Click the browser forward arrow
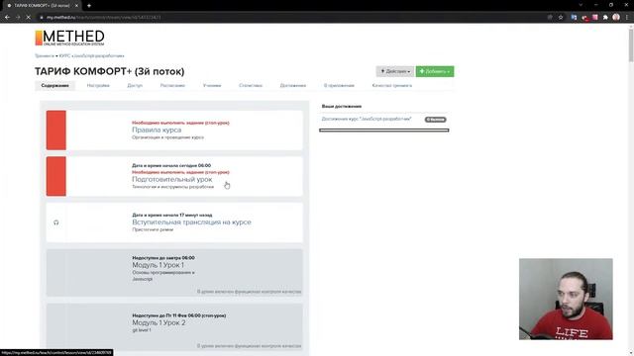 coord(18,18)
